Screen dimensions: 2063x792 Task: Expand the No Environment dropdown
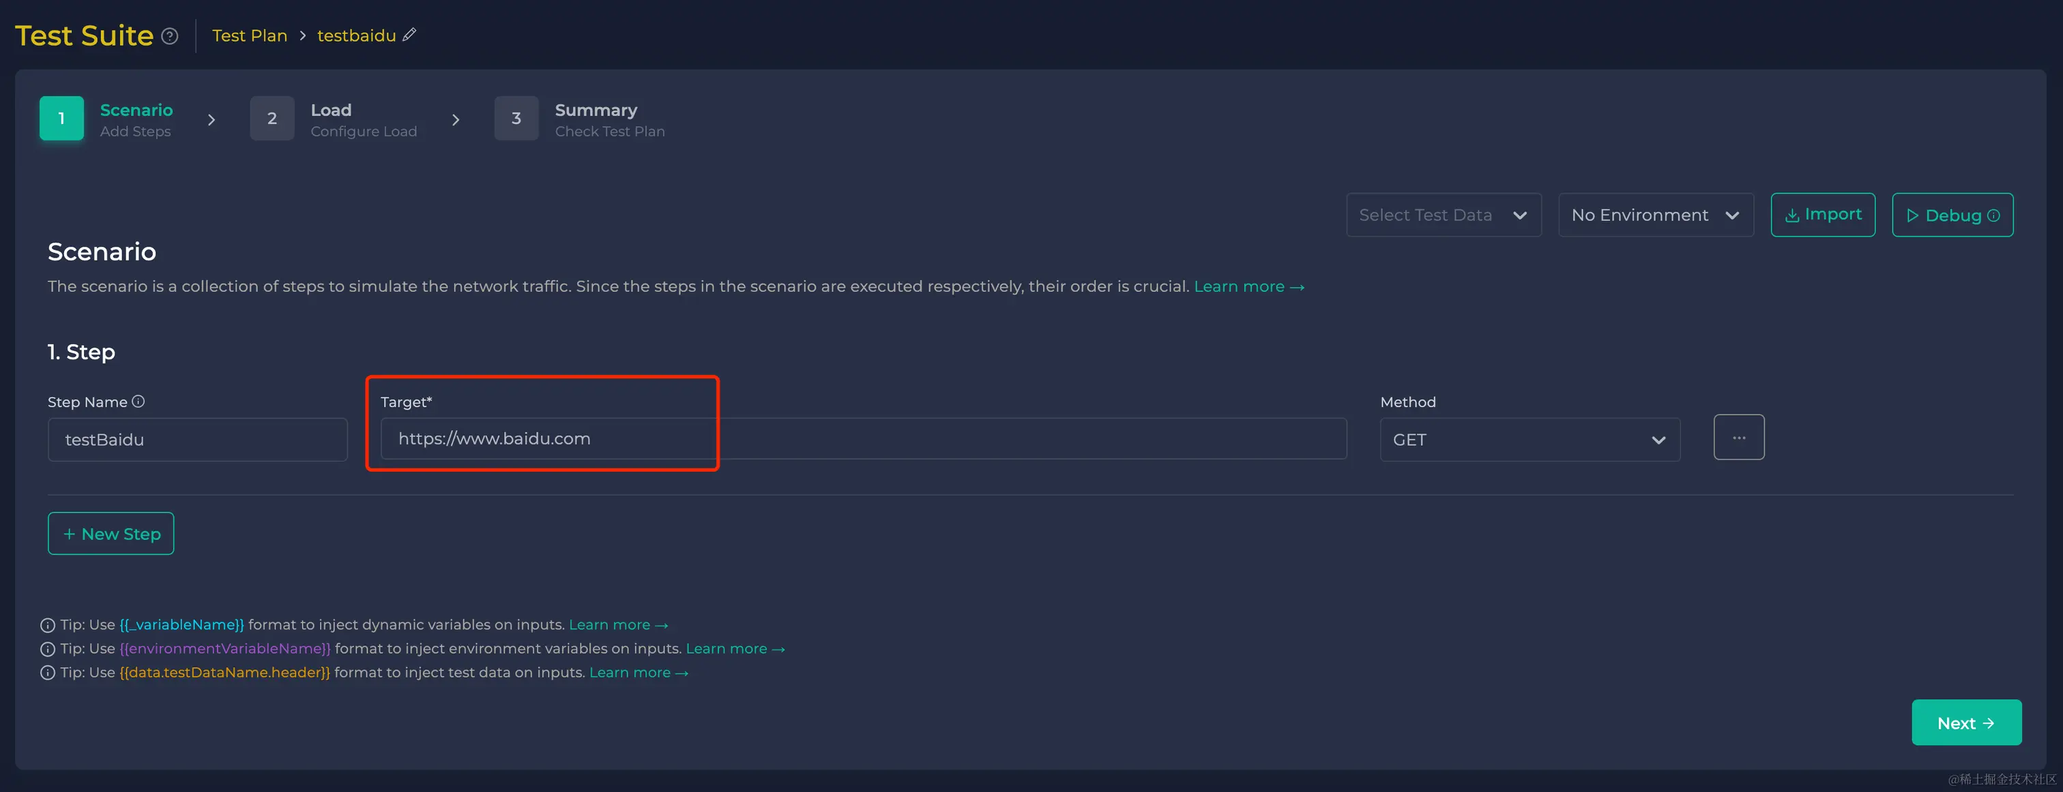1655,215
